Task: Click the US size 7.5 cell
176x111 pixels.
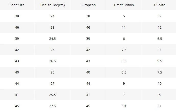Action: click(x=159, y=72)
